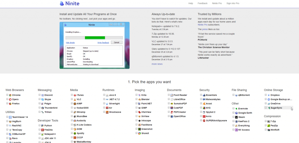Click the CDBurnerXP label

click(19, 134)
